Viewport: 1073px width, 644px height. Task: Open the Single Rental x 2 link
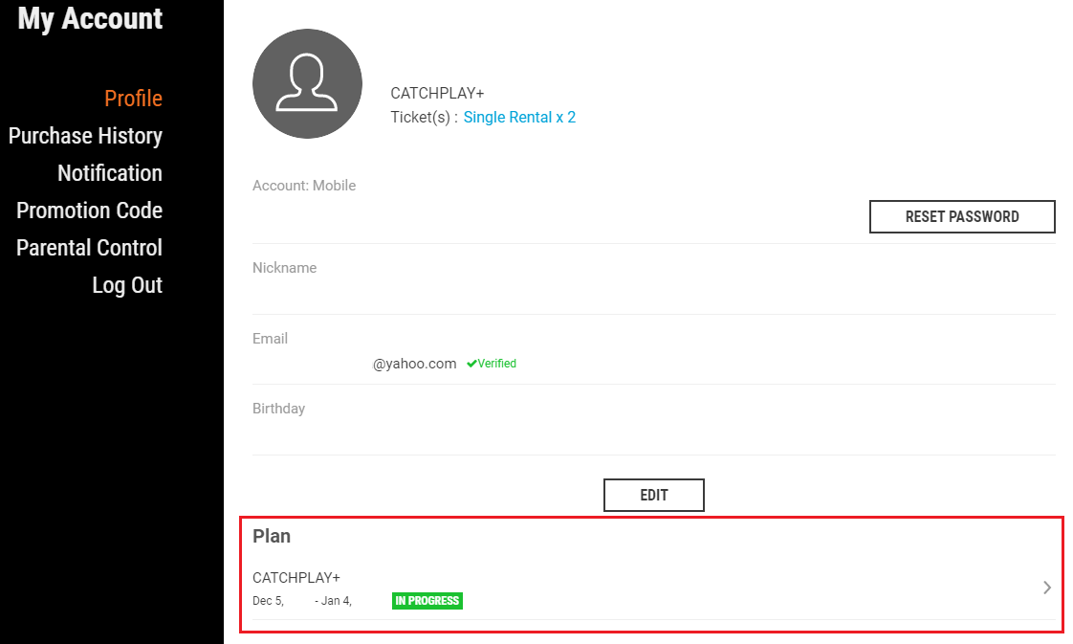click(519, 117)
